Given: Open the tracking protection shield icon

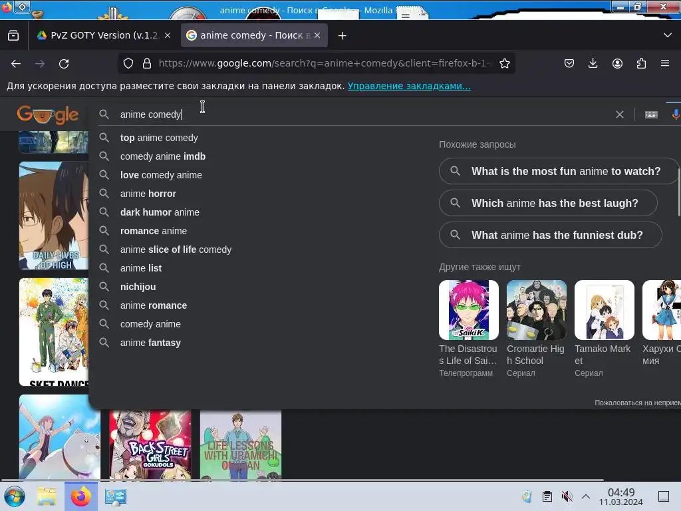Looking at the screenshot, I should pyautogui.click(x=128, y=63).
